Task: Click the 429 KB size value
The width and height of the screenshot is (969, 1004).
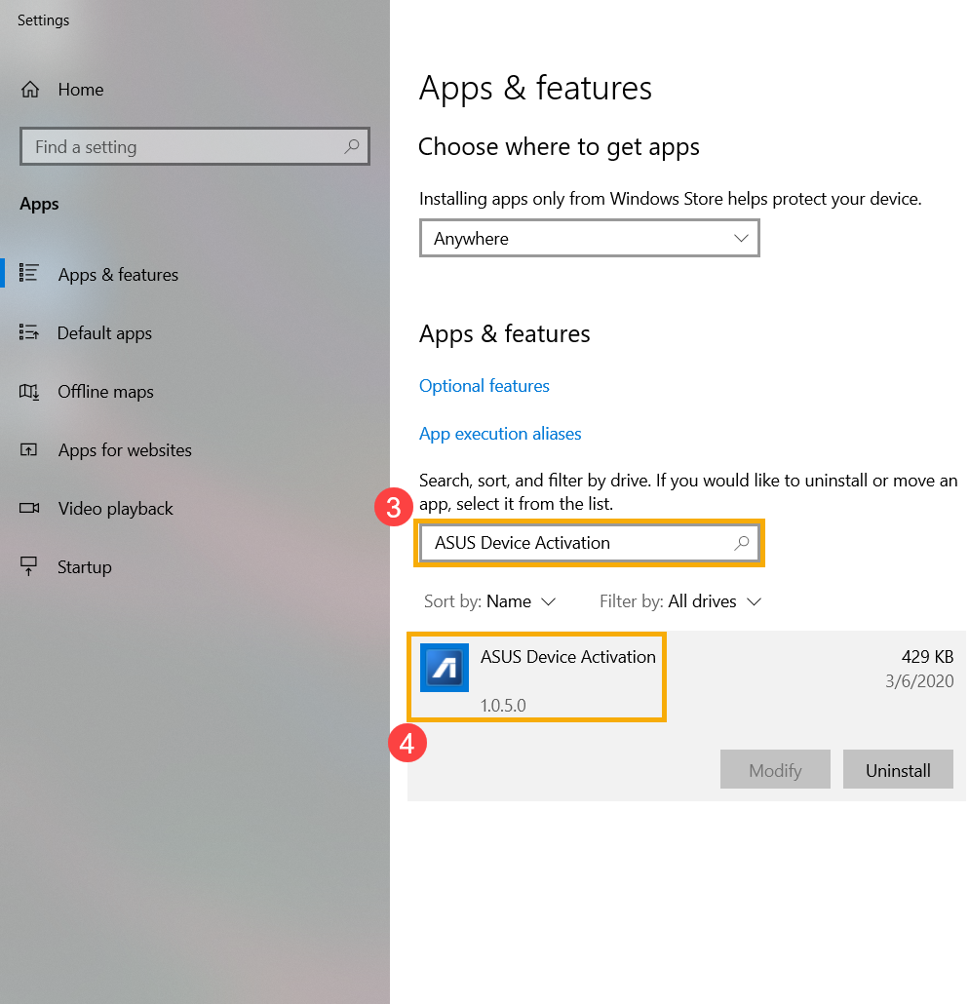Action: pos(927,657)
